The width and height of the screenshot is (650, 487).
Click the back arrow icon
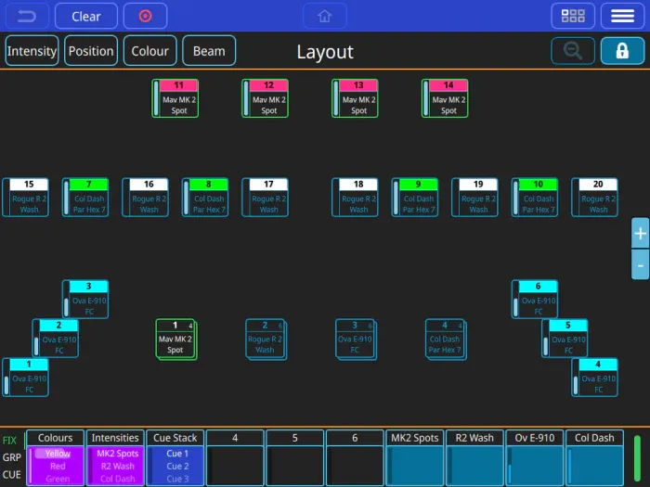(x=27, y=17)
